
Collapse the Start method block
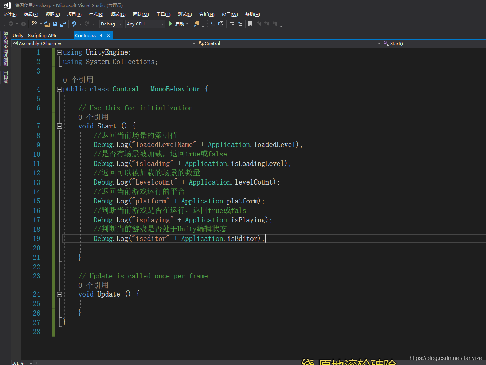coord(59,126)
